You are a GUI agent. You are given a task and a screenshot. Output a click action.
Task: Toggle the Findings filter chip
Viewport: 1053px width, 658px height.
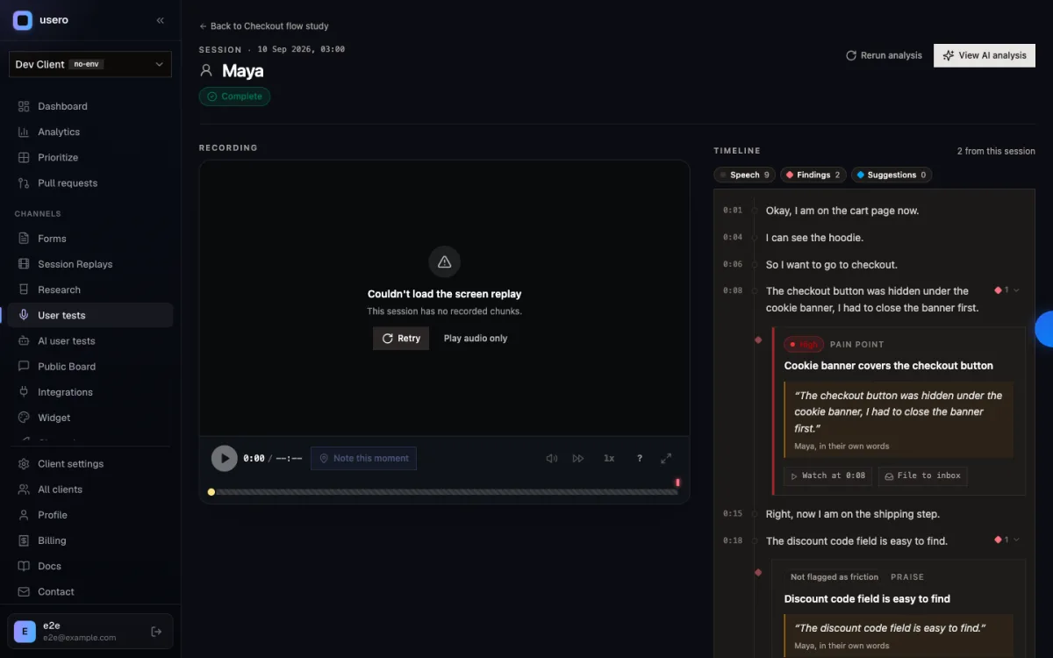(x=813, y=175)
